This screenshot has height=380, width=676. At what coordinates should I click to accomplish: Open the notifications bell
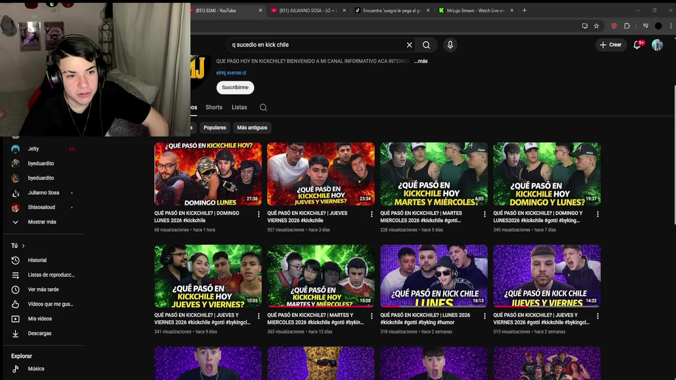(x=637, y=45)
